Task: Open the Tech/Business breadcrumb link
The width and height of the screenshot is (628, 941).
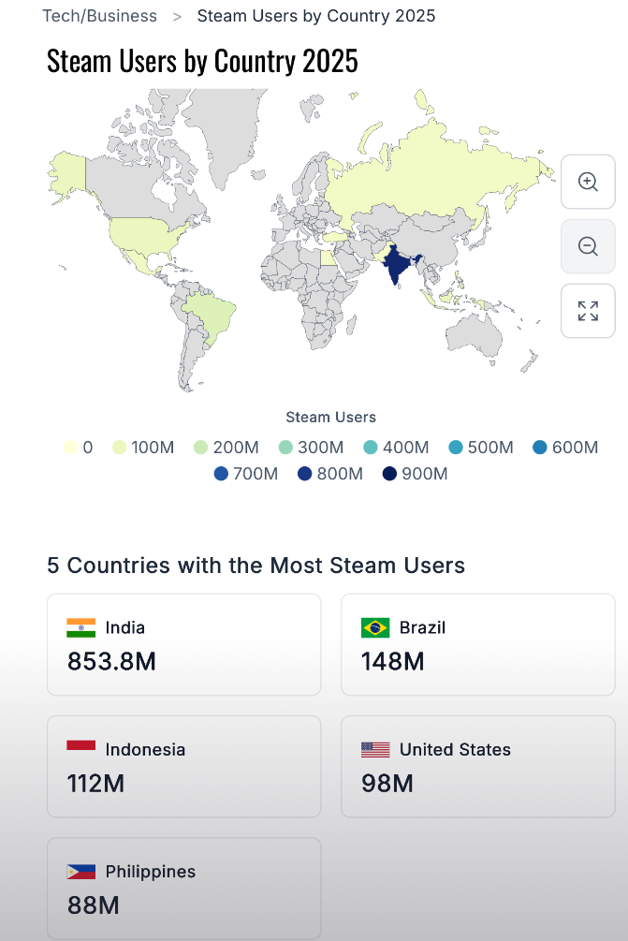Action: point(99,16)
